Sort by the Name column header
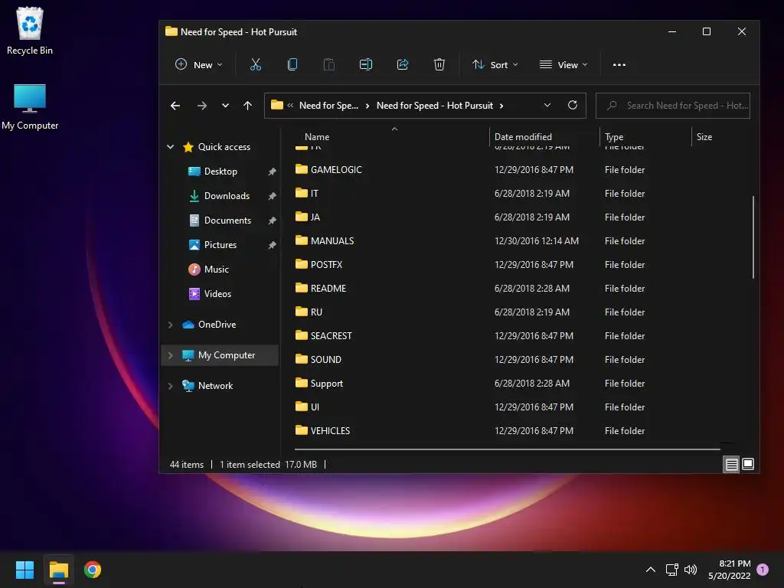The width and height of the screenshot is (784, 588). click(x=317, y=137)
